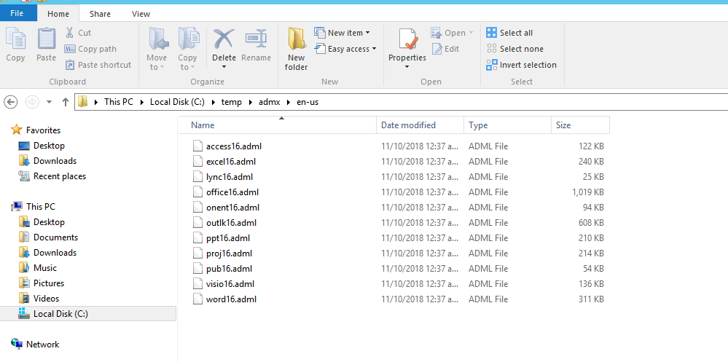Image resolution: width=728 pixels, height=362 pixels.
Task: Open the Move to dropdown
Action: (157, 63)
